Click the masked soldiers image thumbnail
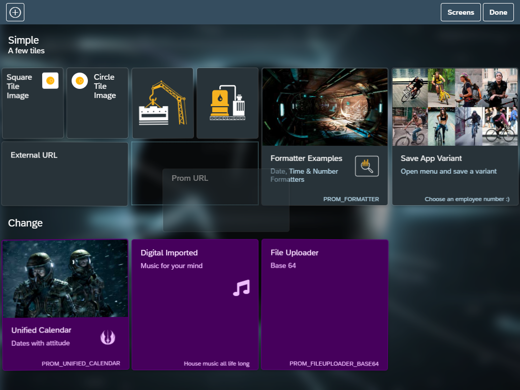The image size is (520, 390). [x=65, y=278]
